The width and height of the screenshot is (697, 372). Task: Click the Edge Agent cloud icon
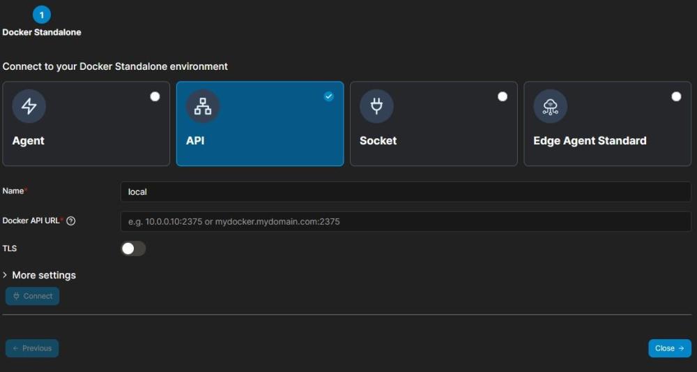[551, 106]
